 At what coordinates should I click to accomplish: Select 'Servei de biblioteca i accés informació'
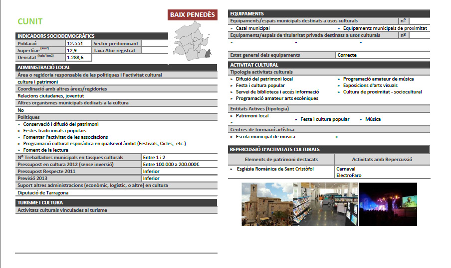pyautogui.click(x=277, y=91)
